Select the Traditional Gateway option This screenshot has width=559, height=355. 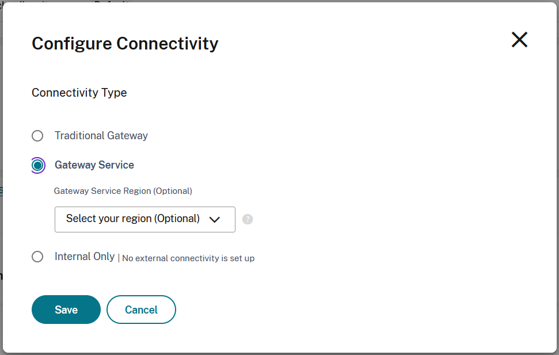click(x=37, y=136)
